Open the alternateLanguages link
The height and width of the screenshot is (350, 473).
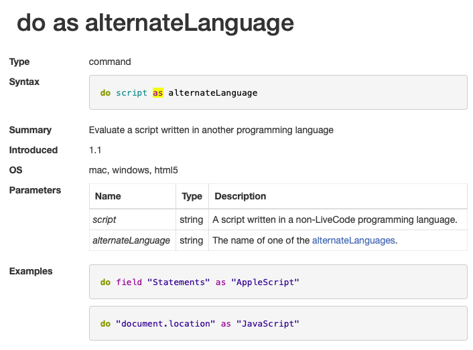(x=354, y=240)
